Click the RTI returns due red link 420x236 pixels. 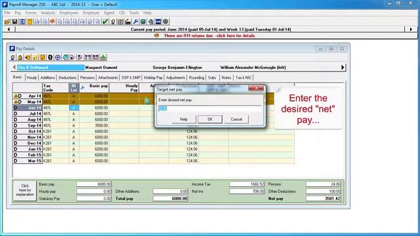coord(210,35)
